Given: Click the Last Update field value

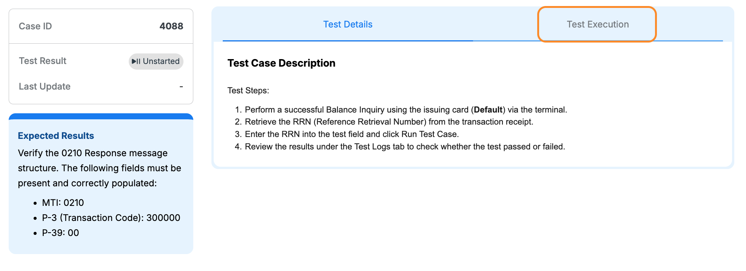Looking at the screenshot, I should click(x=180, y=86).
